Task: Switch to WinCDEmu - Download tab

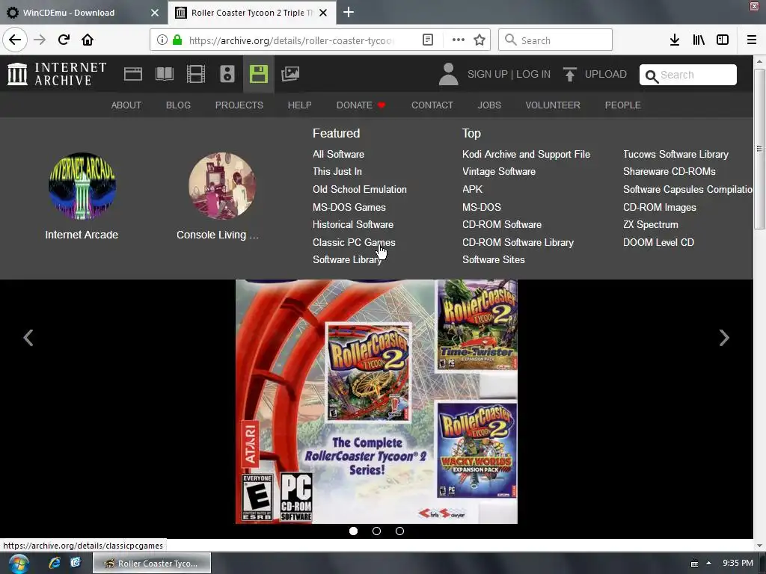Action: coord(83,13)
